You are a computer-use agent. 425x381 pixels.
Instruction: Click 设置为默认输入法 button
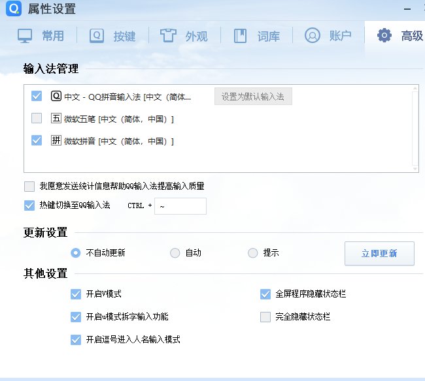(252, 97)
